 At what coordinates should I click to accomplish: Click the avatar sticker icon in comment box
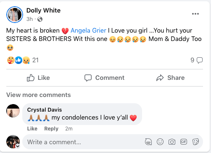[x=148, y=142]
